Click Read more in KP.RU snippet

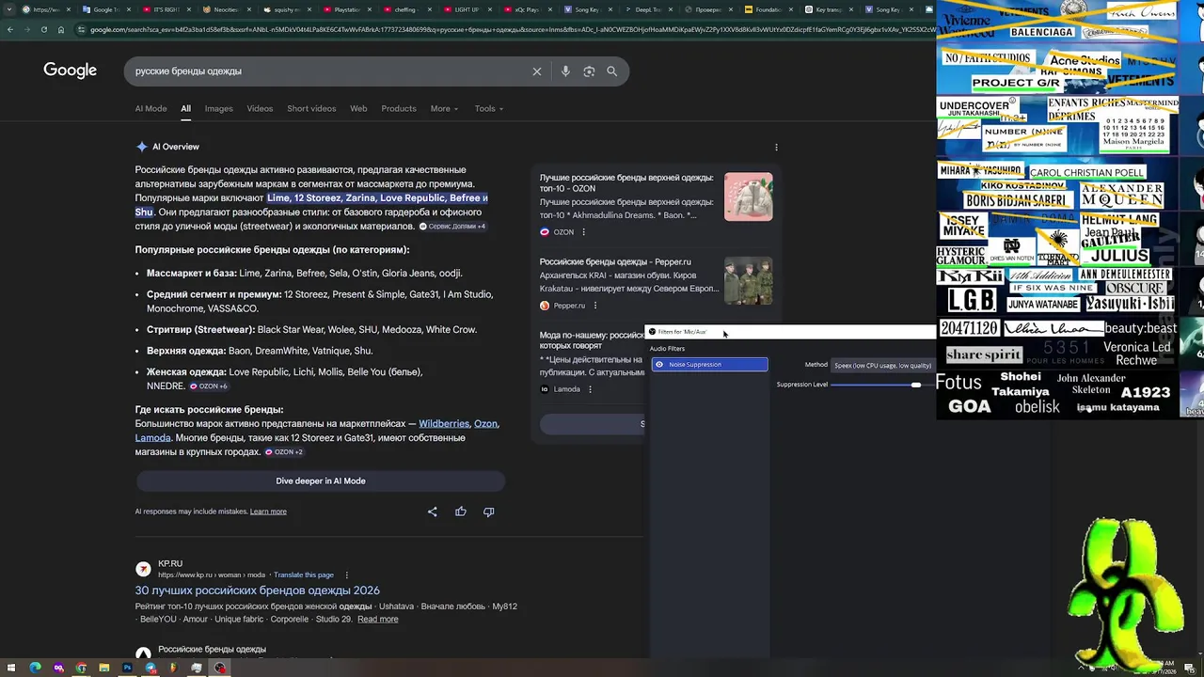[377, 620]
